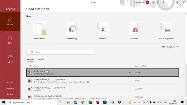Send a frown feedback icon
187x105 pixels.
[158, 2]
